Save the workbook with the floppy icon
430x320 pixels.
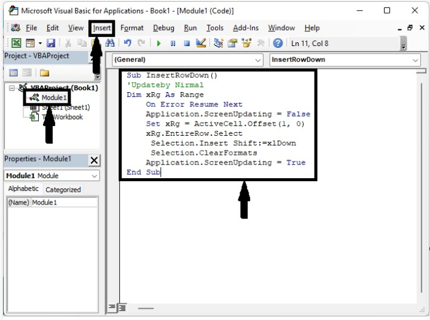click(51, 43)
